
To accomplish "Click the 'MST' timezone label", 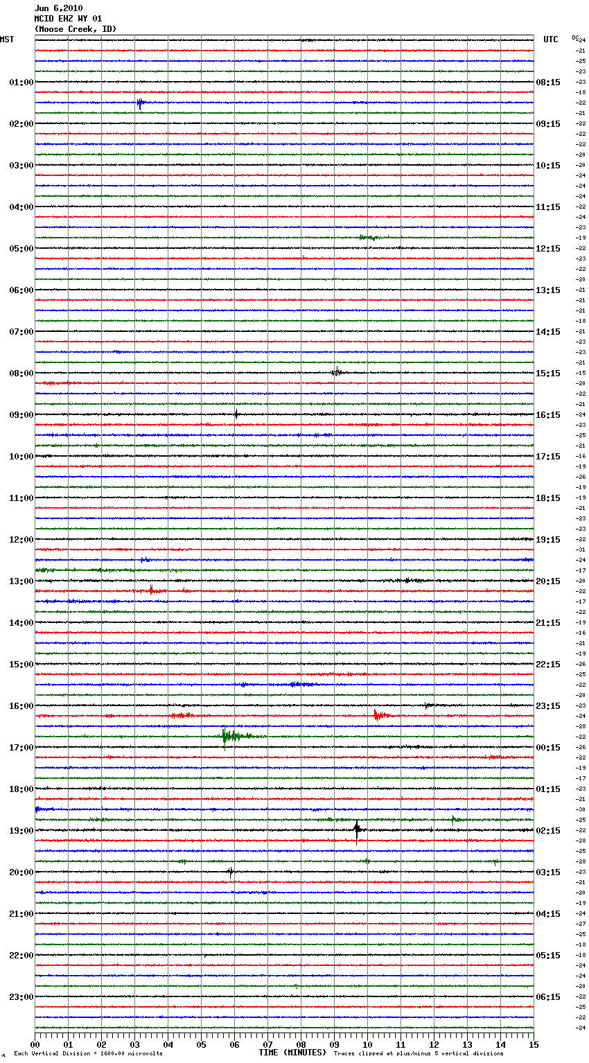I will [7, 39].
